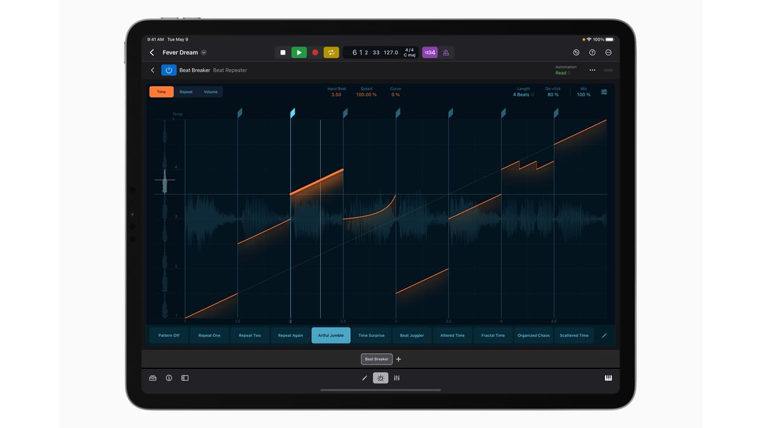This screenshot has width=761, height=428.
Task: Select the automation pencil tool in bottom toolbar
Action: pyautogui.click(x=365, y=378)
